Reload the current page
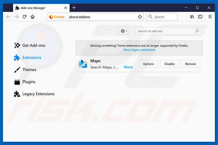Screen dimensions: 218x145 coord(25,17)
